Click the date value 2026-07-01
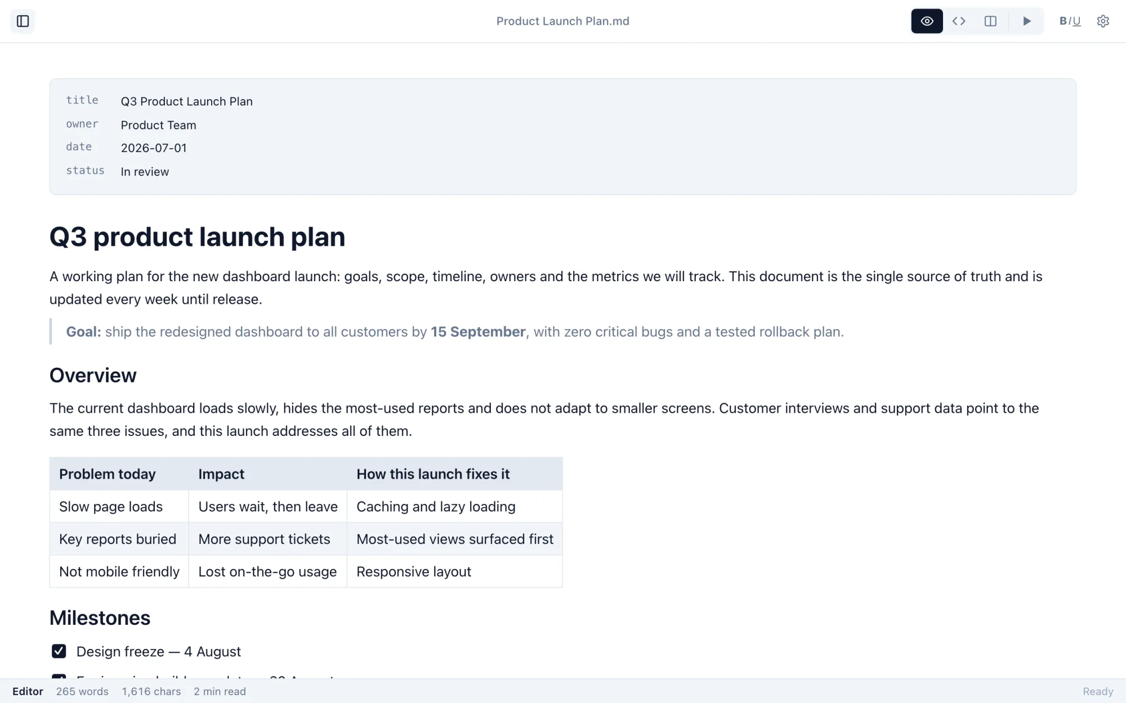 point(154,148)
